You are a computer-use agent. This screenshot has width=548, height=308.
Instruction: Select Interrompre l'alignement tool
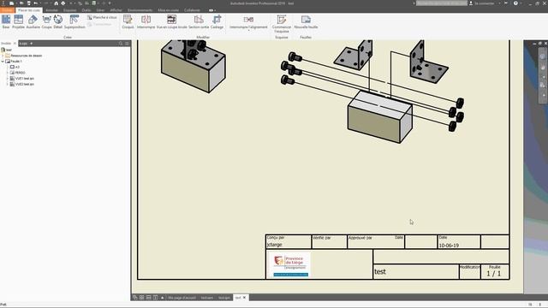248,21
